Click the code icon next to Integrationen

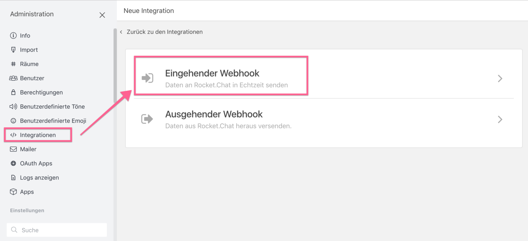pos(13,135)
